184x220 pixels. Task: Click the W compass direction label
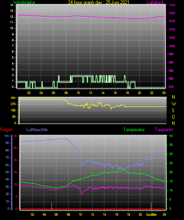click(x=174, y=104)
